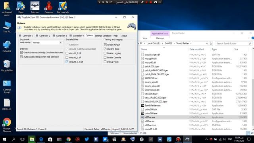This screenshot has height=143, width=254.
Task: Open the Settings Database tab
Action: (103, 36)
